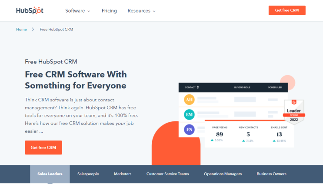Click the header Get free CRM button
Image resolution: width=323 pixels, height=184 pixels.
pyautogui.click(x=287, y=10)
